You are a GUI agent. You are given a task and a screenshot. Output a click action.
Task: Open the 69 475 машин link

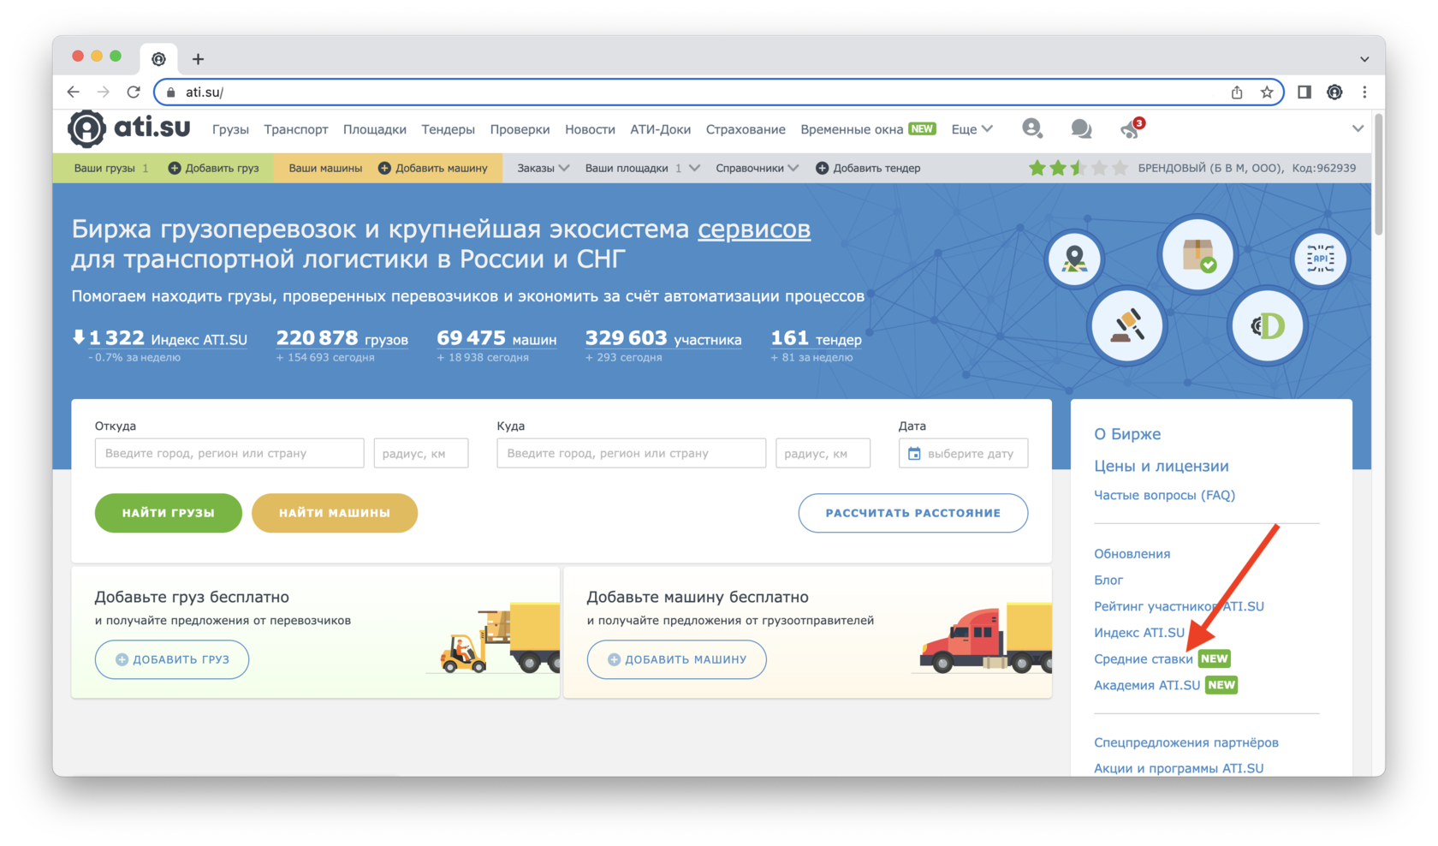pos(496,339)
